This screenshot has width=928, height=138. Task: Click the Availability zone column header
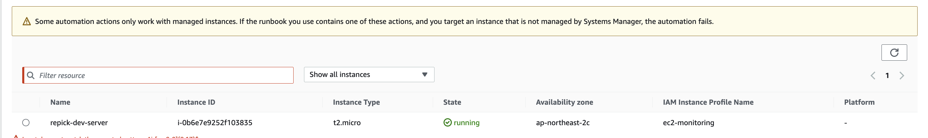click(x=564, y=102)
